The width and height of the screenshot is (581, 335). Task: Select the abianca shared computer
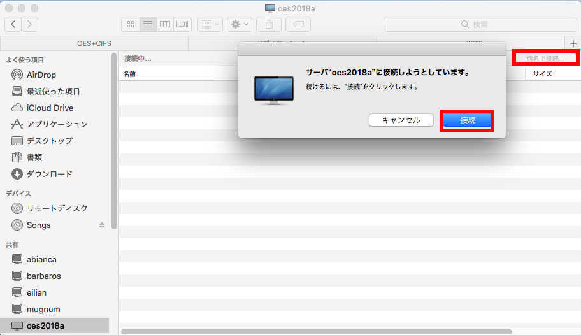click(x=41, y=259)
